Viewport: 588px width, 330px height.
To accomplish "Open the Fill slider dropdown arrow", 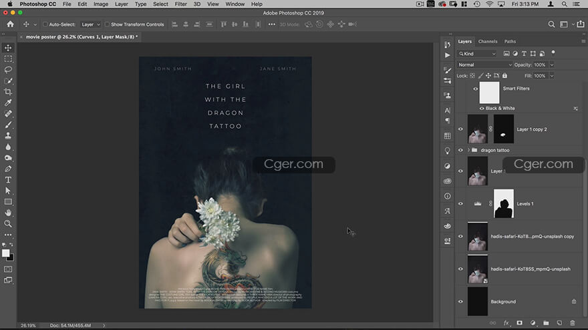I will [x=552, y=76].
